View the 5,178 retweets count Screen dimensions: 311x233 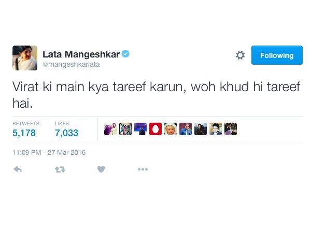pos(24,133)
